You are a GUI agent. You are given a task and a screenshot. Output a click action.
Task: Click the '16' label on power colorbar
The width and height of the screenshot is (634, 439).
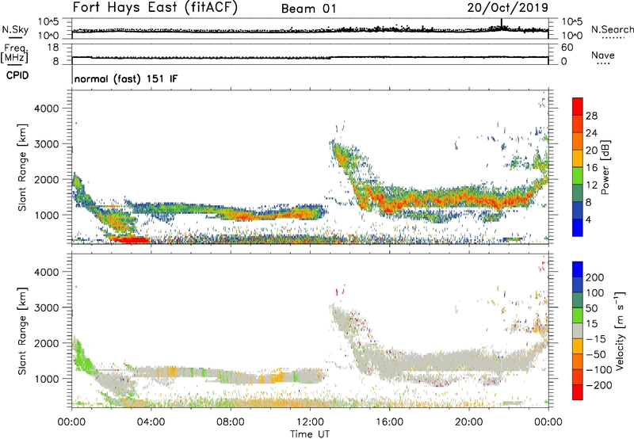[x=591, y=168]
